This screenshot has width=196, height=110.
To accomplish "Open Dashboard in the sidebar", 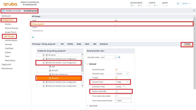I will coord(6,16).
